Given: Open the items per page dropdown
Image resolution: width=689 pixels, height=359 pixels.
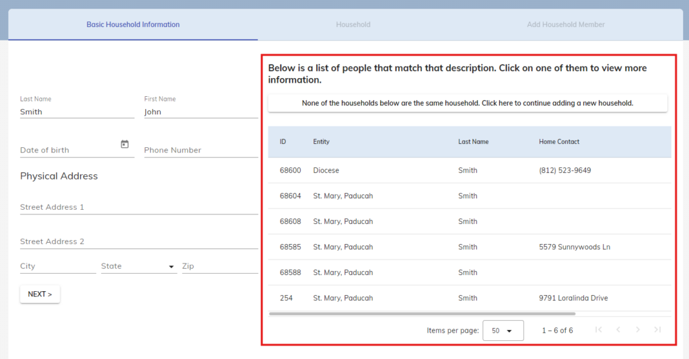Looking at the screenshot, I should 503,331.
